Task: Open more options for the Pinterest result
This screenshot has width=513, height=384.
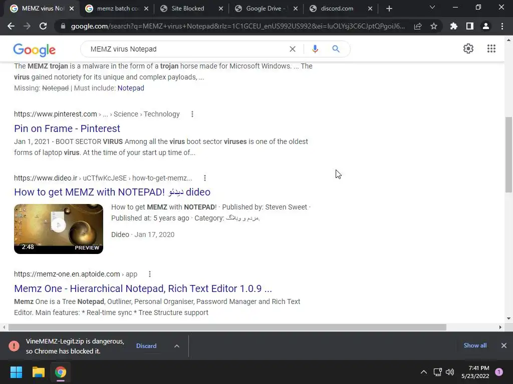Action: point(192,114)
